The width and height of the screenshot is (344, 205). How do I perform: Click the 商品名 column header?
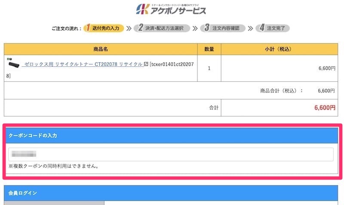tap(101, 48)
